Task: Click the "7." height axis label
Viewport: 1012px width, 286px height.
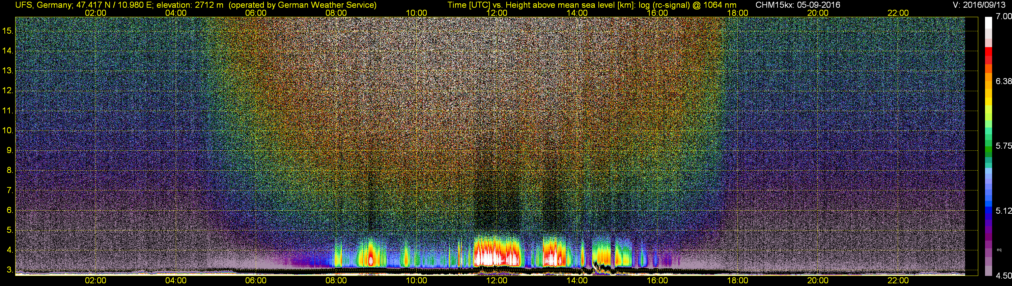Action: pos(10,190)
